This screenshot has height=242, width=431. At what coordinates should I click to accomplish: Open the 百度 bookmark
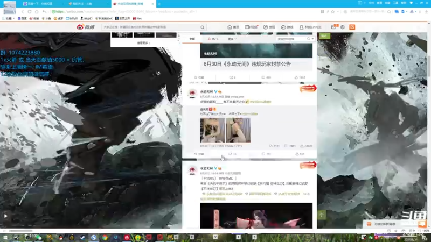click(x=22, y=18)
